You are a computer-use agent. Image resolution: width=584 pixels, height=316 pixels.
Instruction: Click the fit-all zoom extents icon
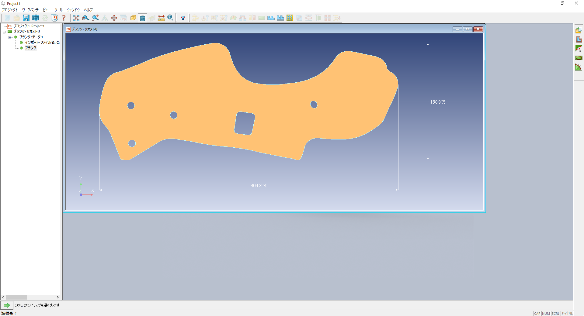tap(76, 18)
